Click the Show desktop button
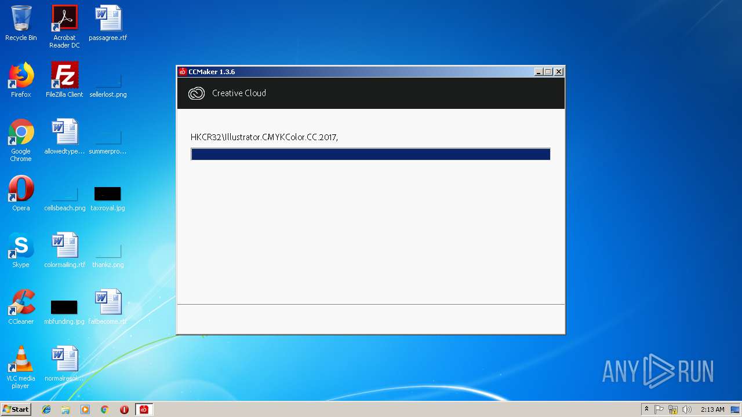This screenshot has width=742, height=417. tap(735, 409)
